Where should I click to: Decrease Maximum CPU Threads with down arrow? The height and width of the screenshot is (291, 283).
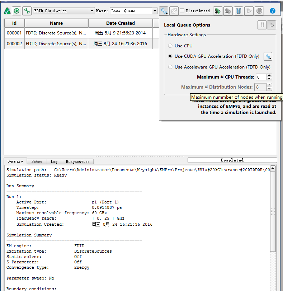(x=269, y=79)
